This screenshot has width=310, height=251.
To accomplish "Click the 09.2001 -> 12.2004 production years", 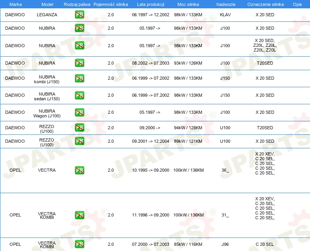I will (x=151, y=141).
